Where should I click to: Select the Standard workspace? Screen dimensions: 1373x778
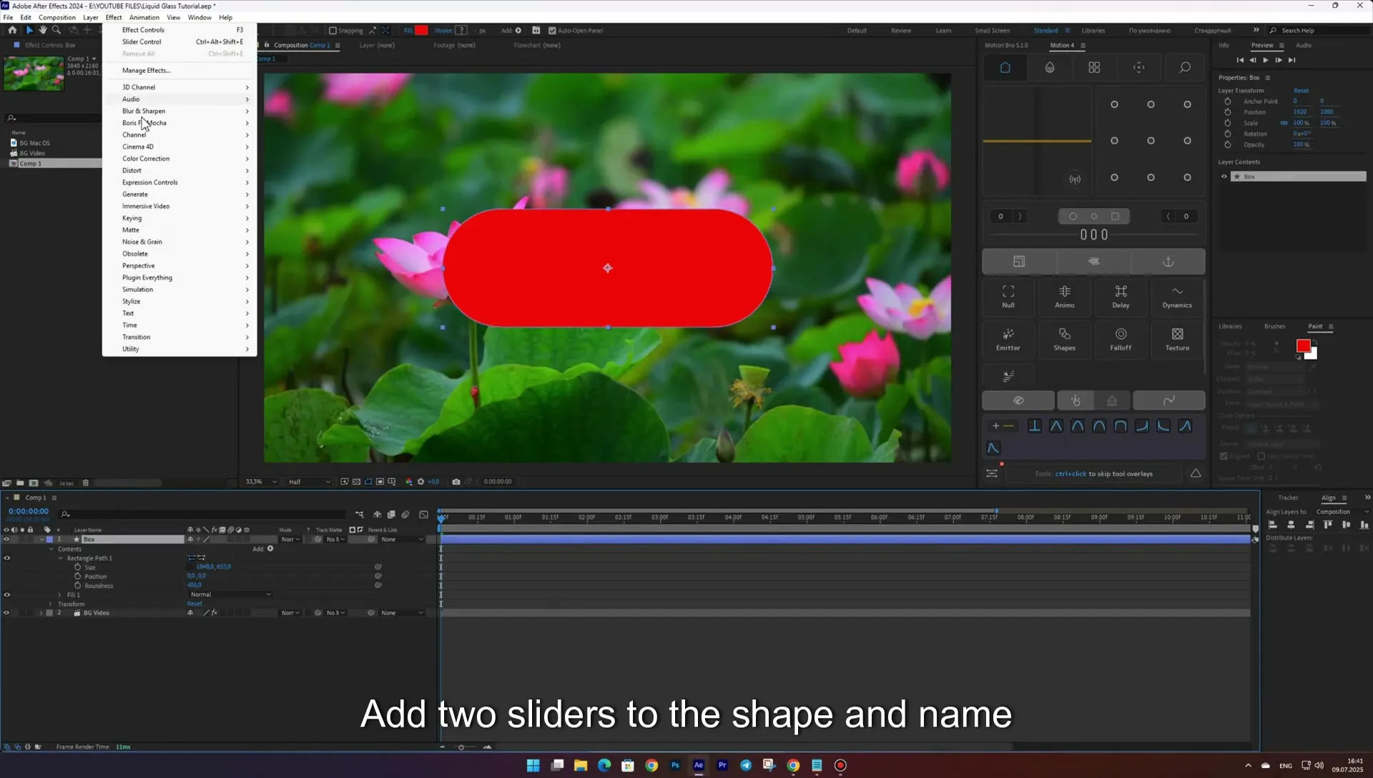point(1045,31)
